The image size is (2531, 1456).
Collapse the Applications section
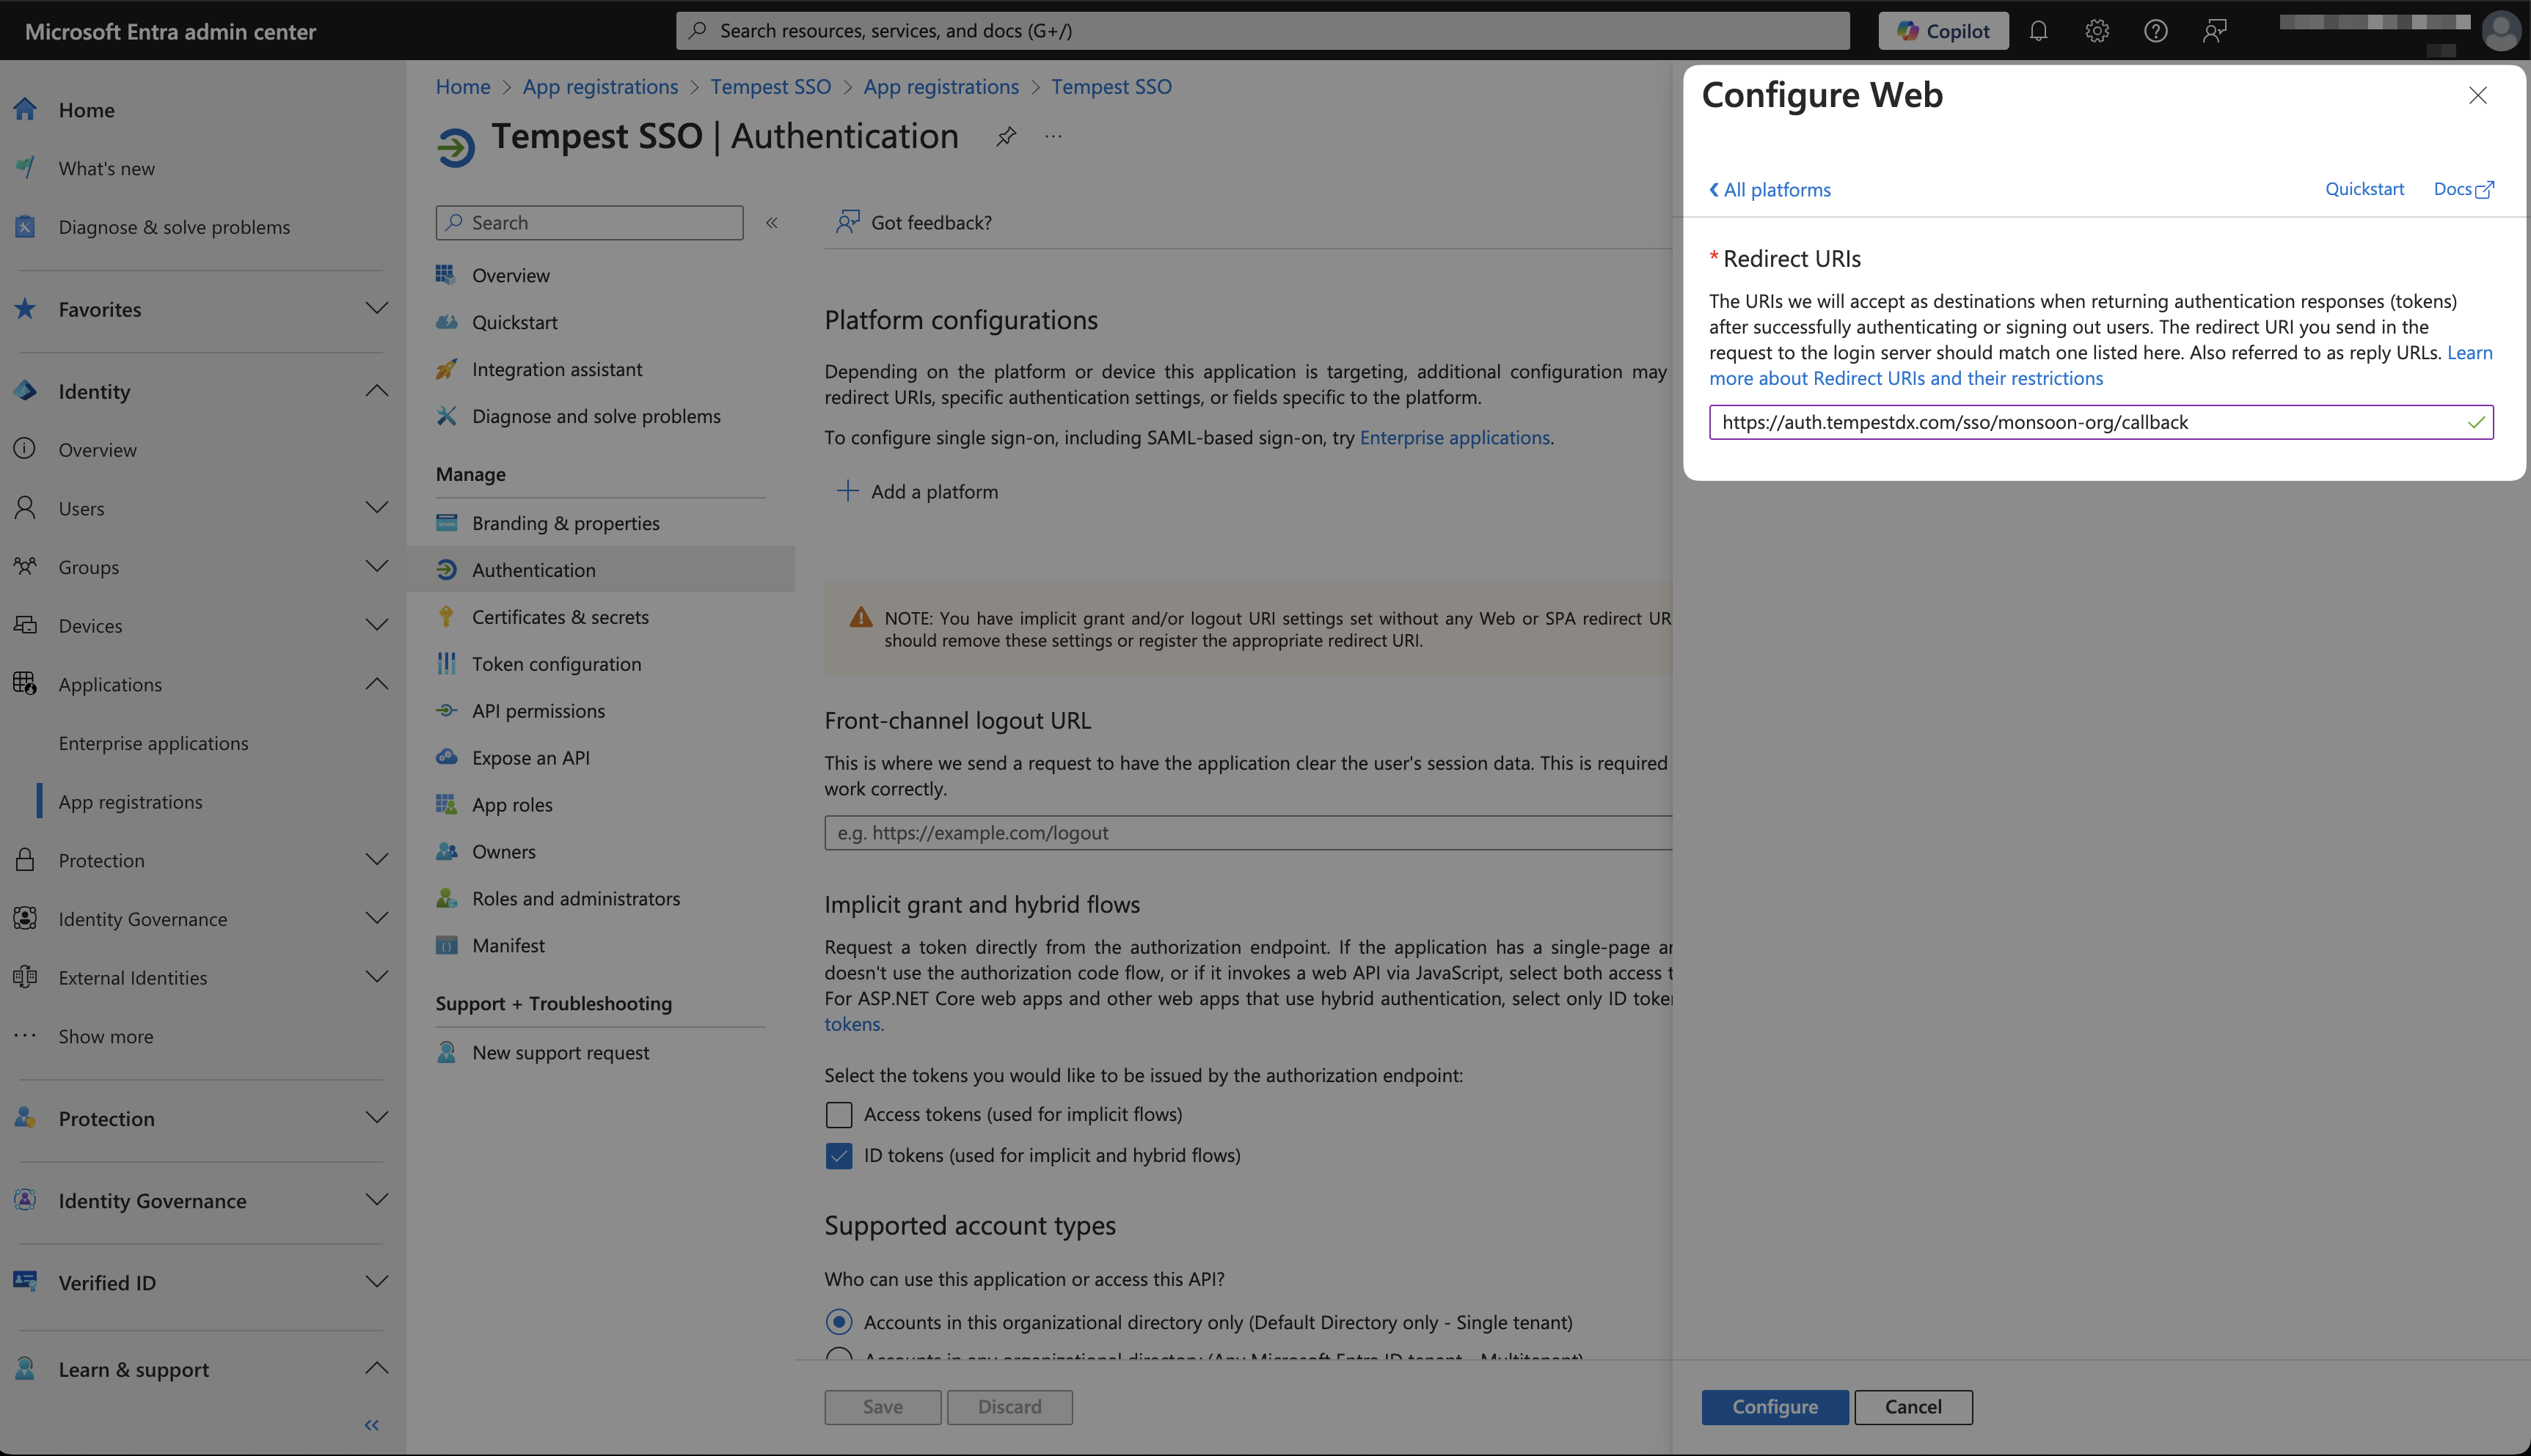pyautogui.click(x=376, y=684)
